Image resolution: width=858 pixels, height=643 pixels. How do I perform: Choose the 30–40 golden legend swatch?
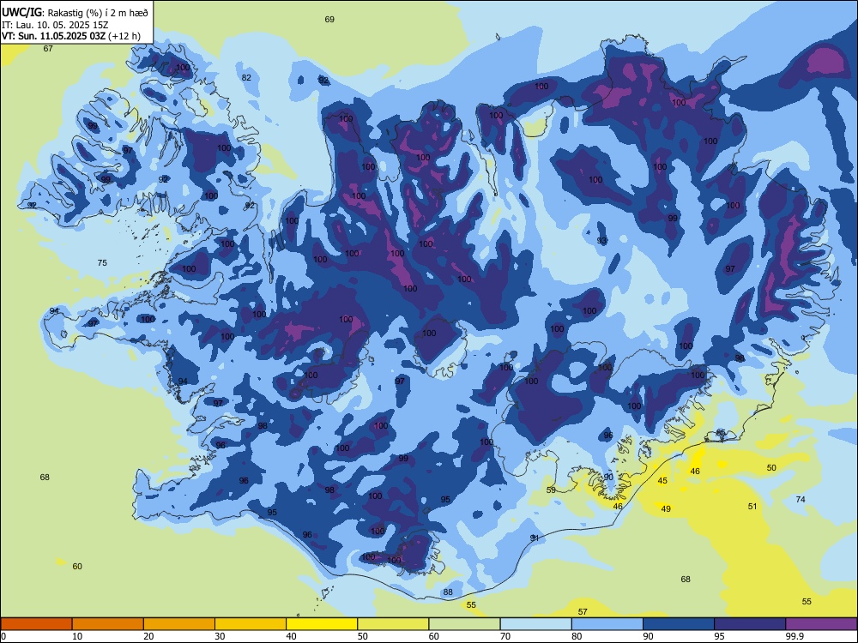coord(251,624)
